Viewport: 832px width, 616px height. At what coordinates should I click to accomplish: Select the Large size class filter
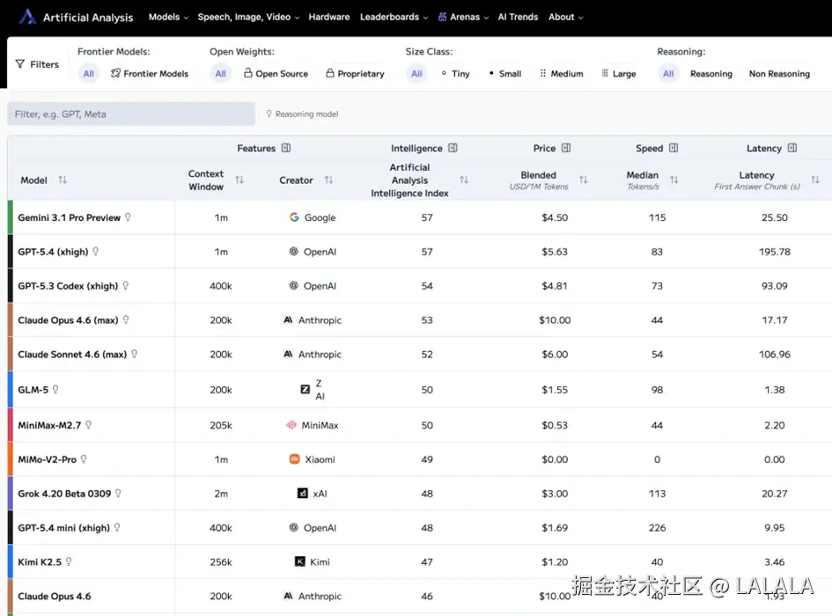click(619, 74)
